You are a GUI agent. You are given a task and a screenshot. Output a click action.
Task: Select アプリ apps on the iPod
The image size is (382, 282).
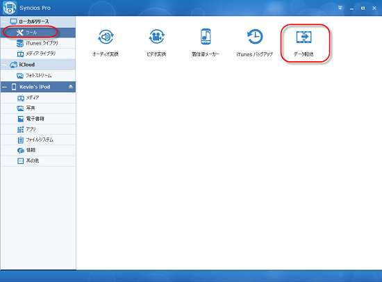point(38,129)
